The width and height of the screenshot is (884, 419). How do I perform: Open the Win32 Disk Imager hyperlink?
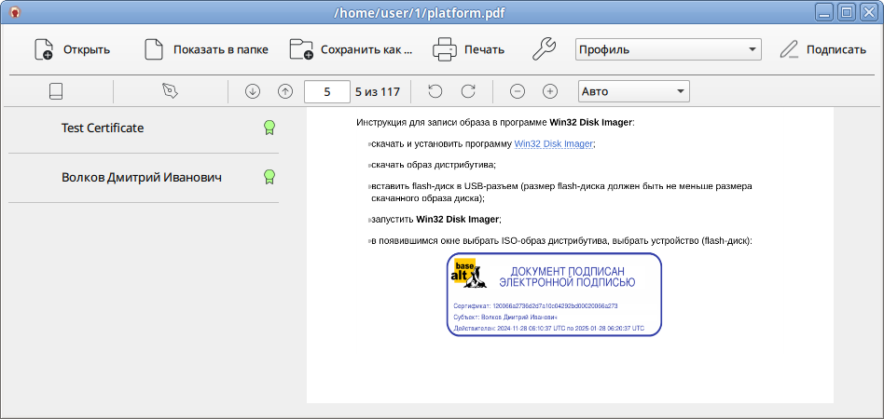click(554, 144)
